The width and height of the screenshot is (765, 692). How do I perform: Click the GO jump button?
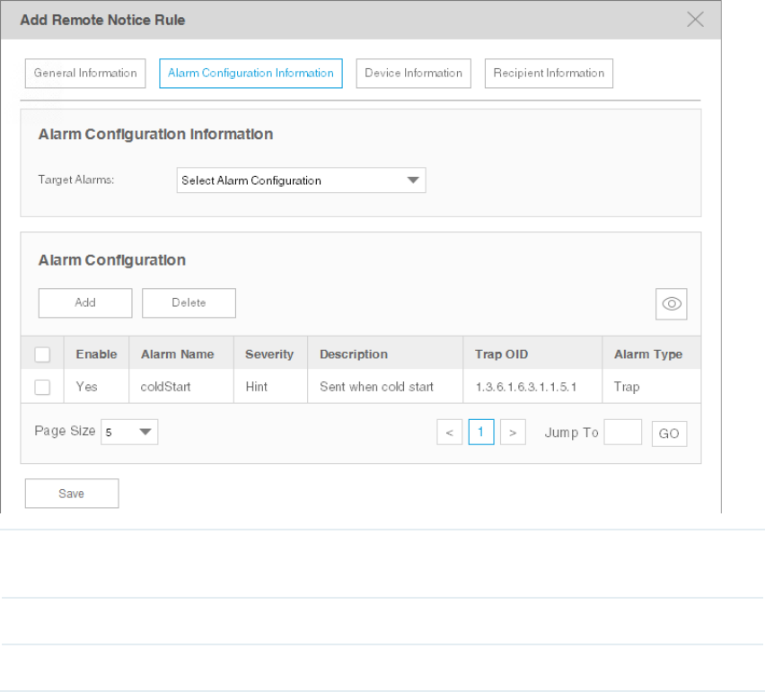[x=669, y=434]
